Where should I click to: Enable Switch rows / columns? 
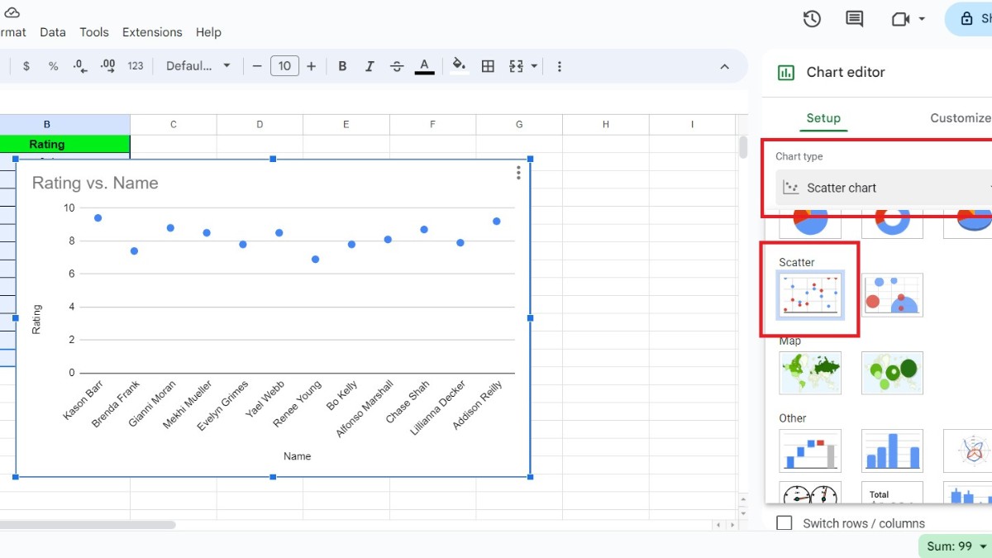point(784,522)
